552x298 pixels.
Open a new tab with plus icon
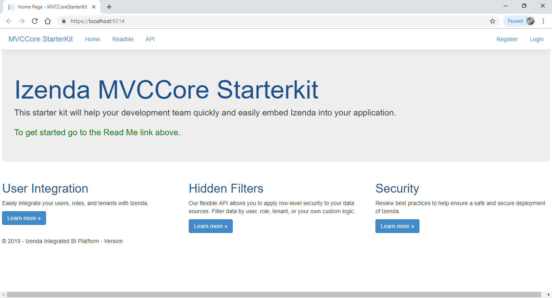click(109, 7)
